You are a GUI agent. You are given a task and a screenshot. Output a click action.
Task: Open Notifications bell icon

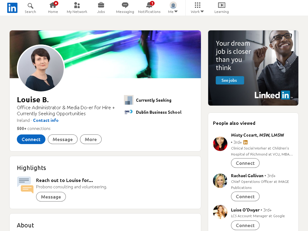click(x=150, y=5)
